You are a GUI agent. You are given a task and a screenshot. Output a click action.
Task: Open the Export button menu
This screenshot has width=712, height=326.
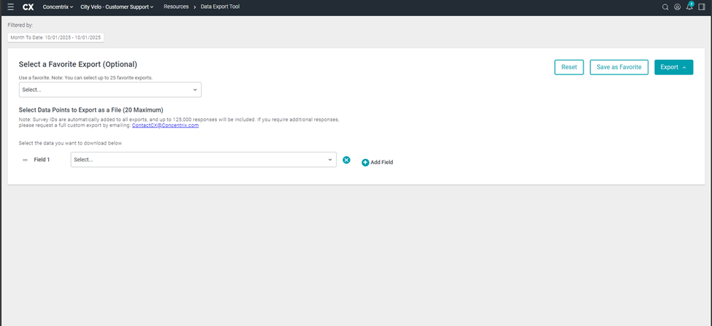pos(673,67)
